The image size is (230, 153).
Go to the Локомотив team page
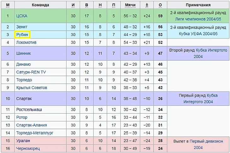[x=26, y=42]
